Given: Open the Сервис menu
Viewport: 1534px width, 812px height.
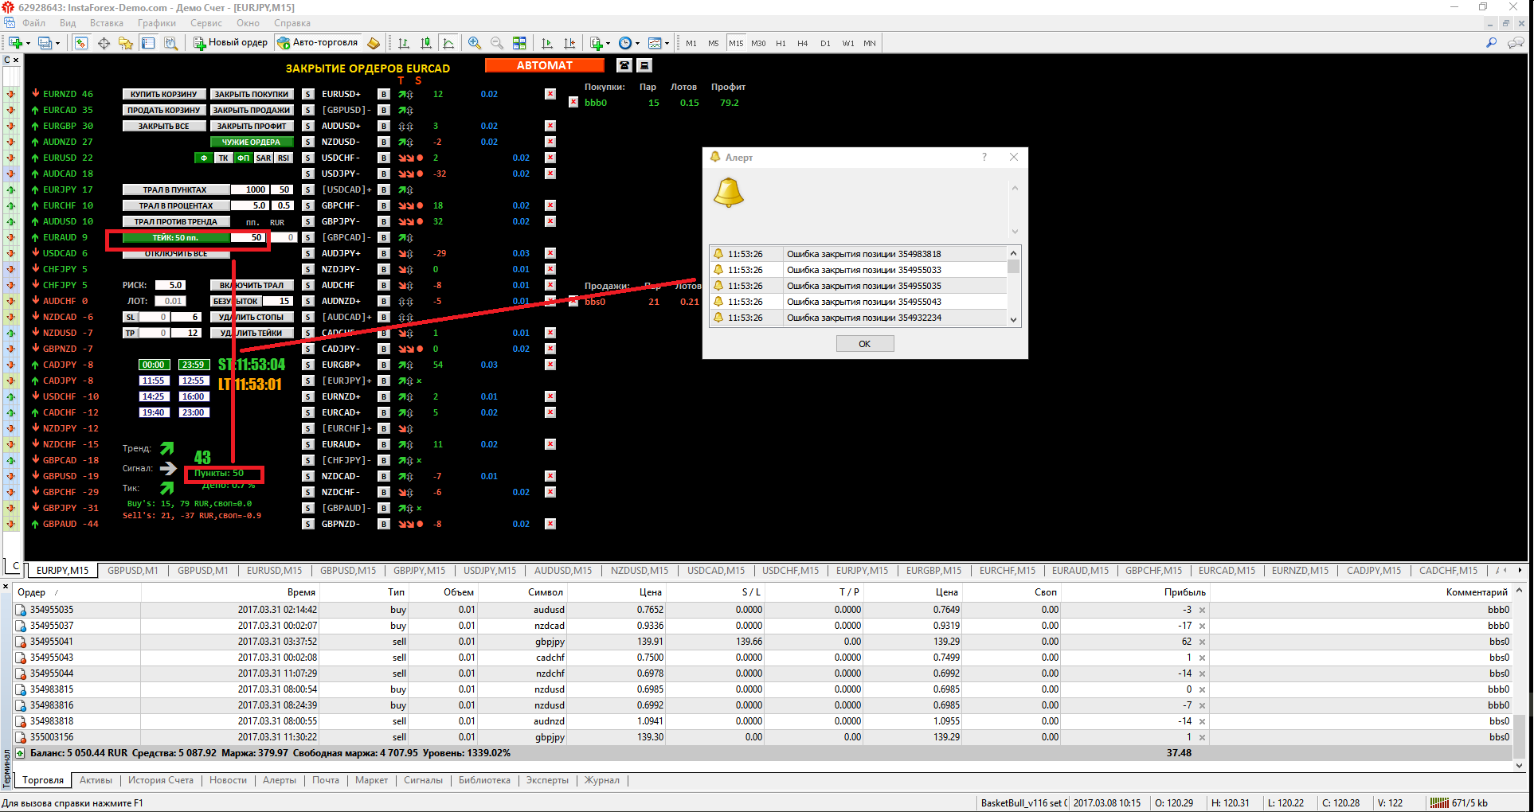Looking at the screenshot, I should [x=205, y=22].
